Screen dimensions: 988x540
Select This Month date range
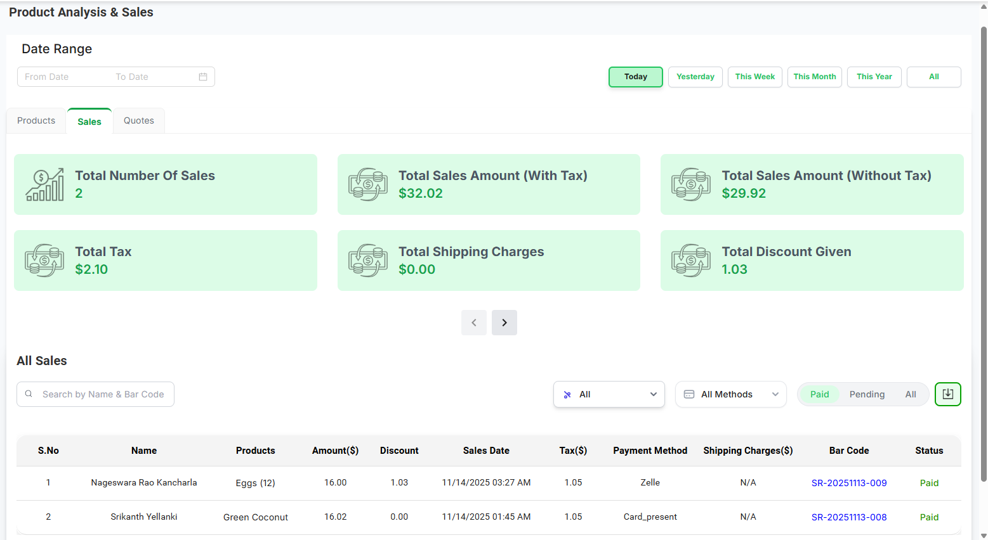point(815,77)
